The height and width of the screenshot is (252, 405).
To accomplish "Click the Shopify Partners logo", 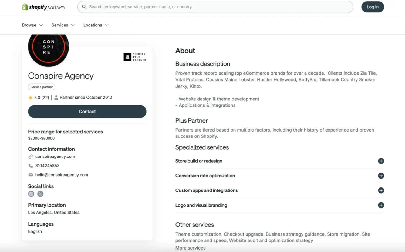I will [x=43, y=7].
